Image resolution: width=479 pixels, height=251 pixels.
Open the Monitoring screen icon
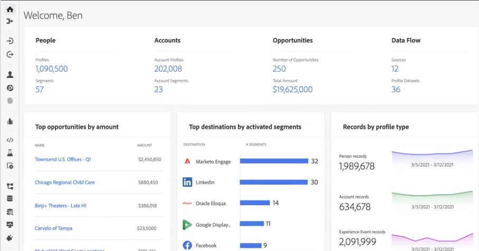pos(10,225)
